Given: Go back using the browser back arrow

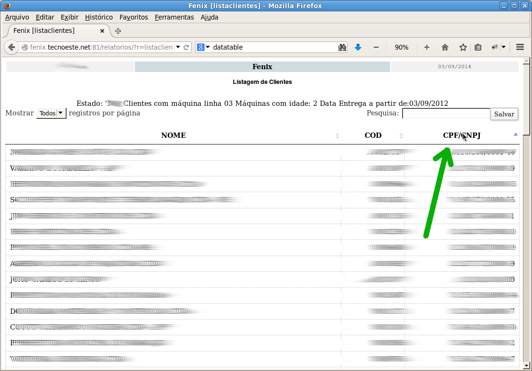Looking at the screenshot, I should 11,47.
